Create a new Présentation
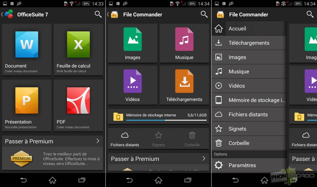 click(27, 105)
